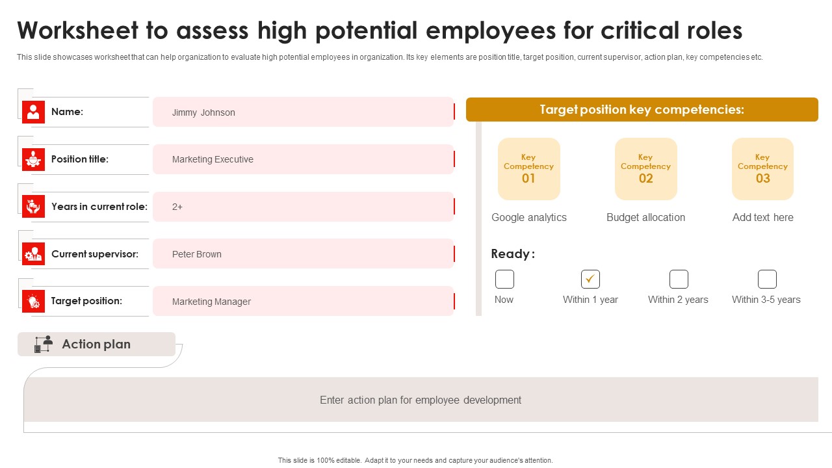The height and width of the screenshot is (468, 832).
Task: Select the Marketing Manager target field
Action: 304,301
